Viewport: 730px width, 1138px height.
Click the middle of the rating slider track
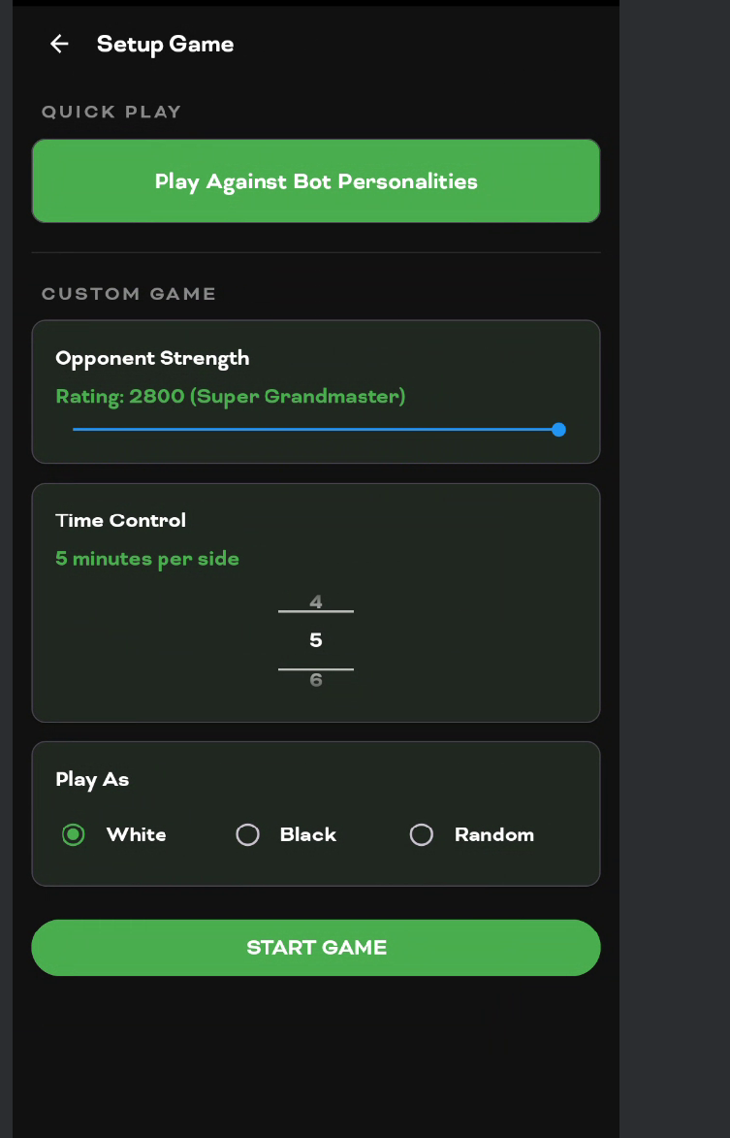(316, 430)
